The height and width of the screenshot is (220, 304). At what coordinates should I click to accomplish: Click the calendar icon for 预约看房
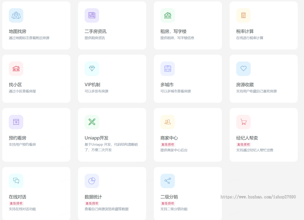(x=16, y=122)
